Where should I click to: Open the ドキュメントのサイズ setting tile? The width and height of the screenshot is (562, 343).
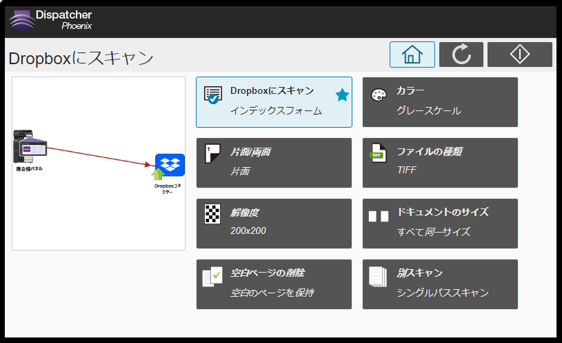pyautogui.click(x=440, y=224)
